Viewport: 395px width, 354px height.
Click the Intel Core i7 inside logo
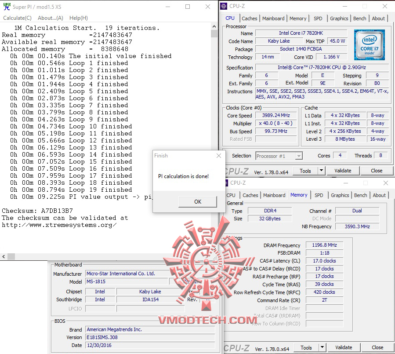click(x=370, y=44)
